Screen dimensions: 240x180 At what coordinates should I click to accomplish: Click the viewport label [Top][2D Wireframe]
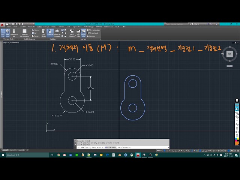[x=12, y=42]
